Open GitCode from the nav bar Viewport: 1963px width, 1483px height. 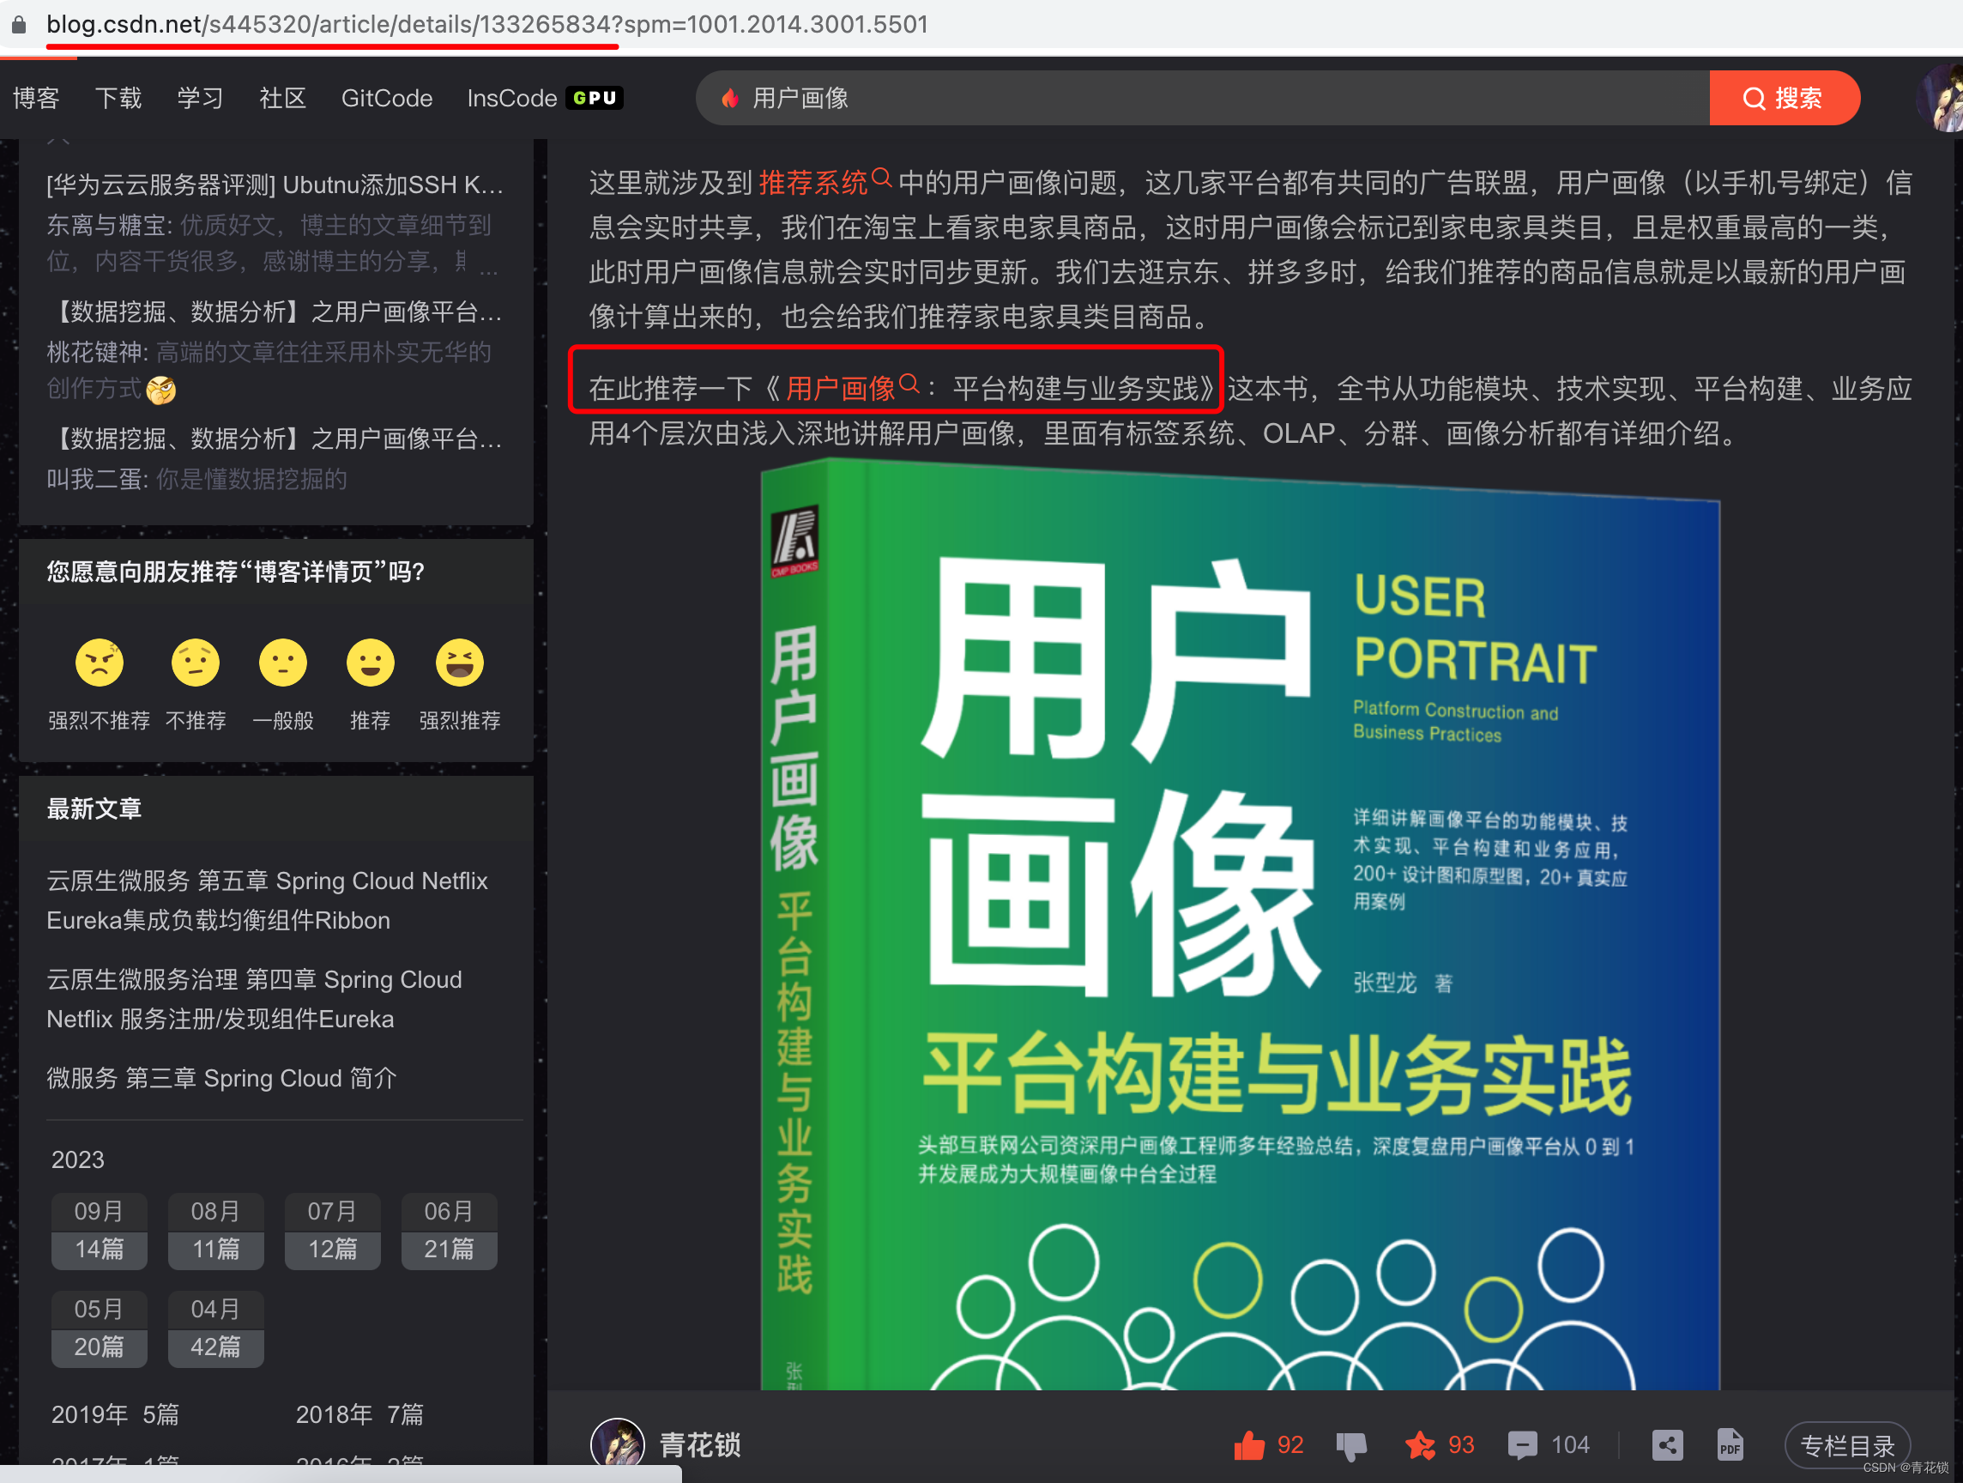click(x=387, y=98)
